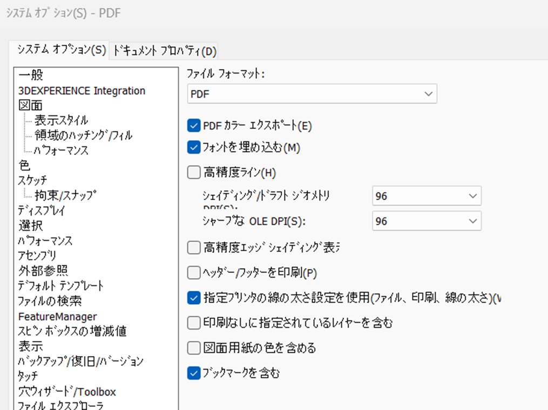
Task: Enable 高精度エッジ シェイディング表示 checkbox
Action: [194, 247]
